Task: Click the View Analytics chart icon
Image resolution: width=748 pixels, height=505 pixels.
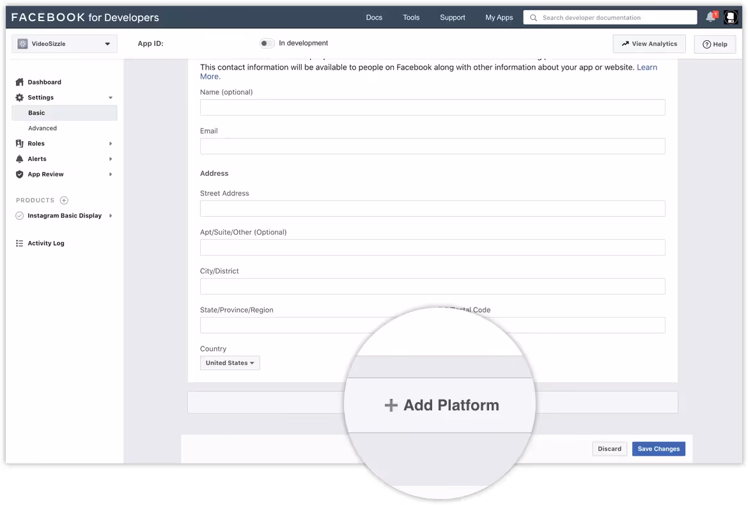Action: (x=625, y=43)
